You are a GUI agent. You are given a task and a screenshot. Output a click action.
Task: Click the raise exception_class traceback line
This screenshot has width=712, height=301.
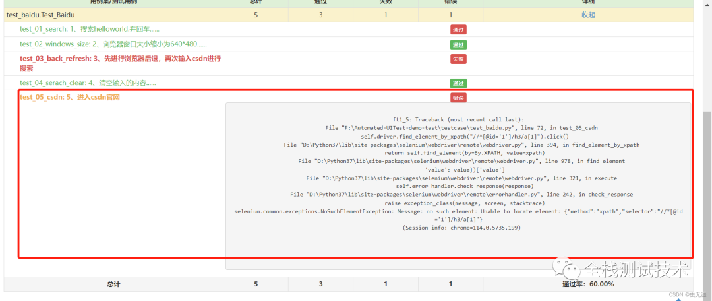coord(465,203)
